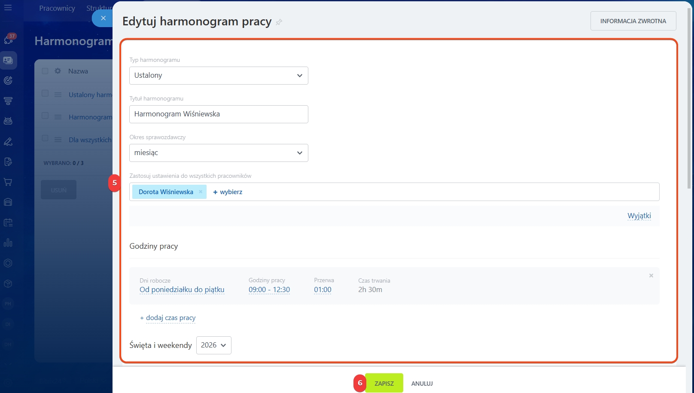Viewport: 694px width, 393px height.
Task: Check the box for Ustalony harmonogram row
Action: click(45, 94)
